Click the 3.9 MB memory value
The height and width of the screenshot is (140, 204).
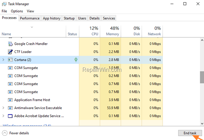[114, 100]
